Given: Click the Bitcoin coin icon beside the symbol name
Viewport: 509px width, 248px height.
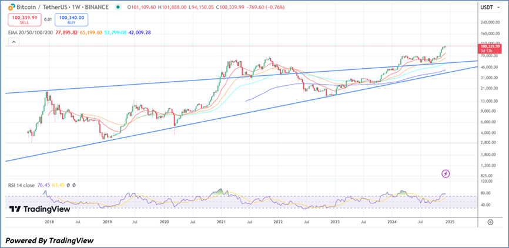Looking at the screenshot, I should coord(12,7).
